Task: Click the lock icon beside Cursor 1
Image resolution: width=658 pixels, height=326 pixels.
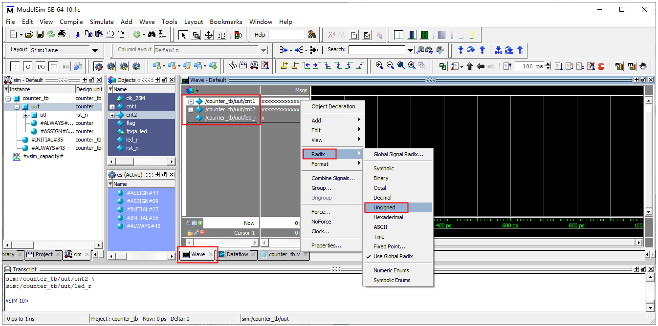Action: 190,233
